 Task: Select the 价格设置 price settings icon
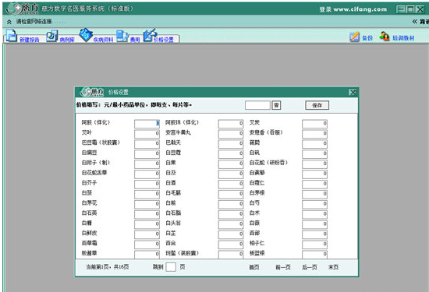pyautogui.click(x=150, y=36)
